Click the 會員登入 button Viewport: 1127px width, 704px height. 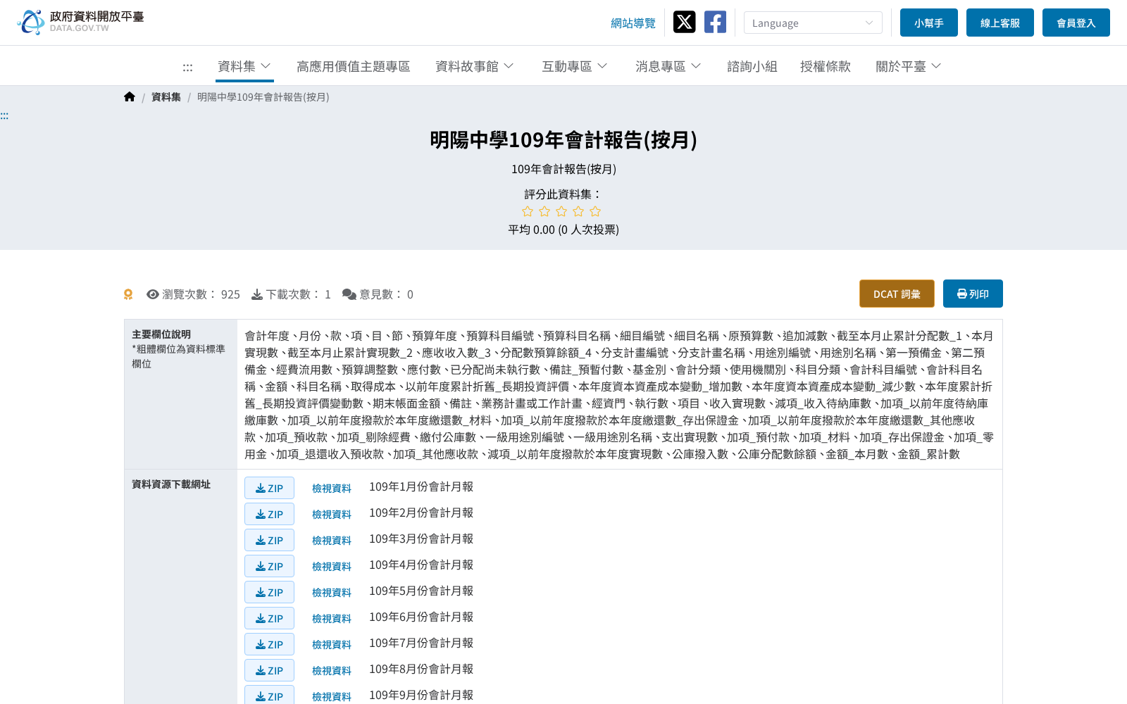tap(1076, 23)
